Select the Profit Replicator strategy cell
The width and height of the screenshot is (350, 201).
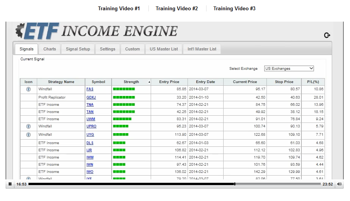pos(61,97)
